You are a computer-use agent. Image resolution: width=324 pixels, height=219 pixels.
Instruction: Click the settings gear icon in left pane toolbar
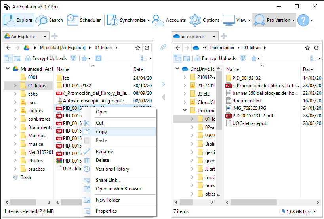tap(99, 59)
